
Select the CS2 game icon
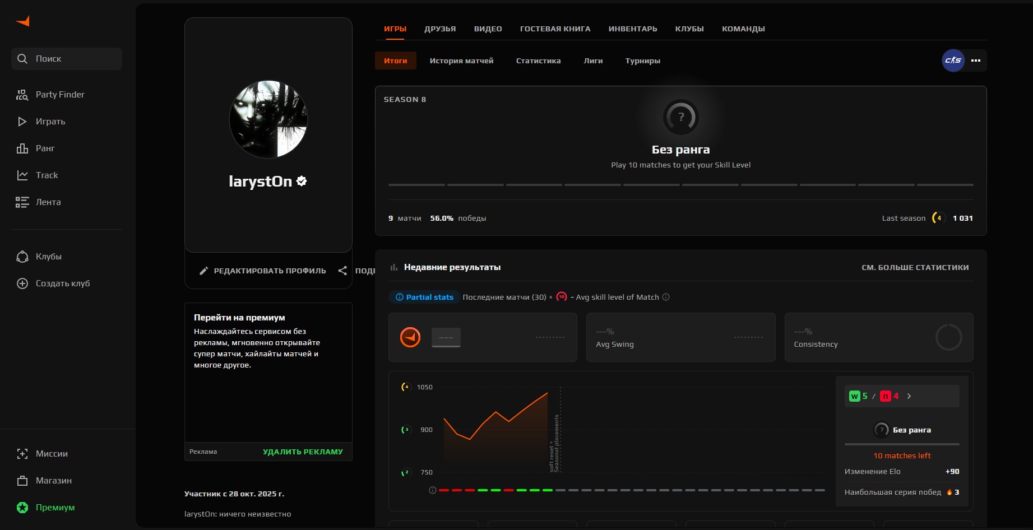pos(953,61)
